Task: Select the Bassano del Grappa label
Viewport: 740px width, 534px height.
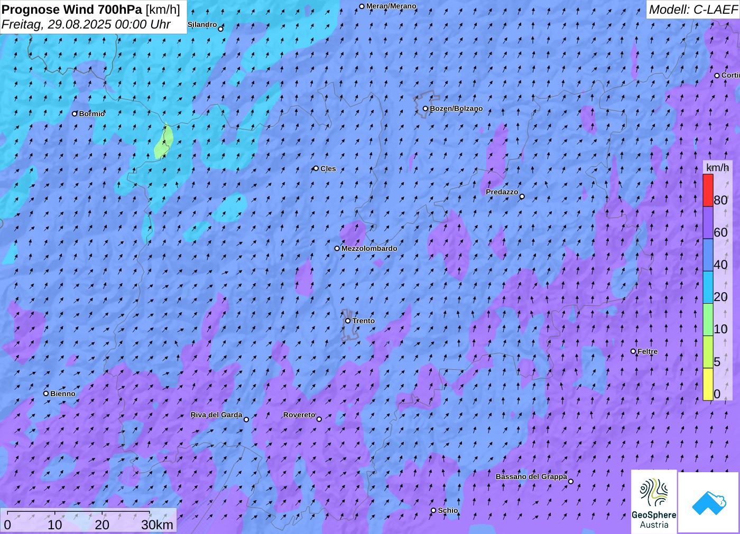Action: (x=531, y=477)
